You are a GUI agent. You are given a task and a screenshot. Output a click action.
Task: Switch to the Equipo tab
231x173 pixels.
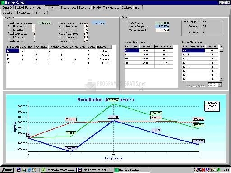[x=18, y=7]
